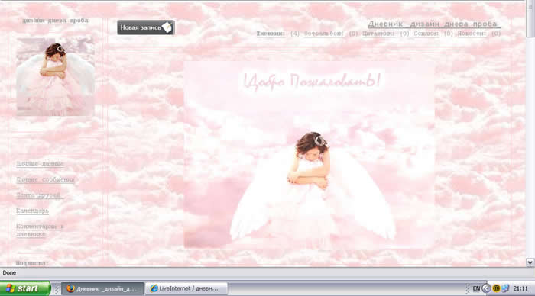Click the angel avatar image in the sidebar
Screen dimensions: 535x296
pos(56,77)
